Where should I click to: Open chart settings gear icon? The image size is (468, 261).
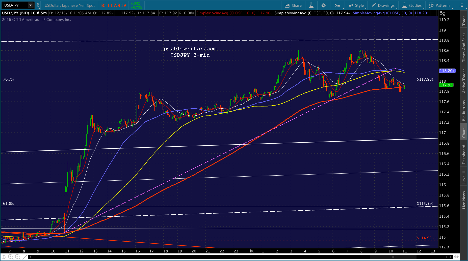[324, 5]
